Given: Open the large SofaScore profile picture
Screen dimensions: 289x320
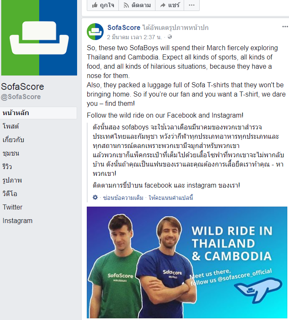Looking at the screenshot, I should pos(39,38).
